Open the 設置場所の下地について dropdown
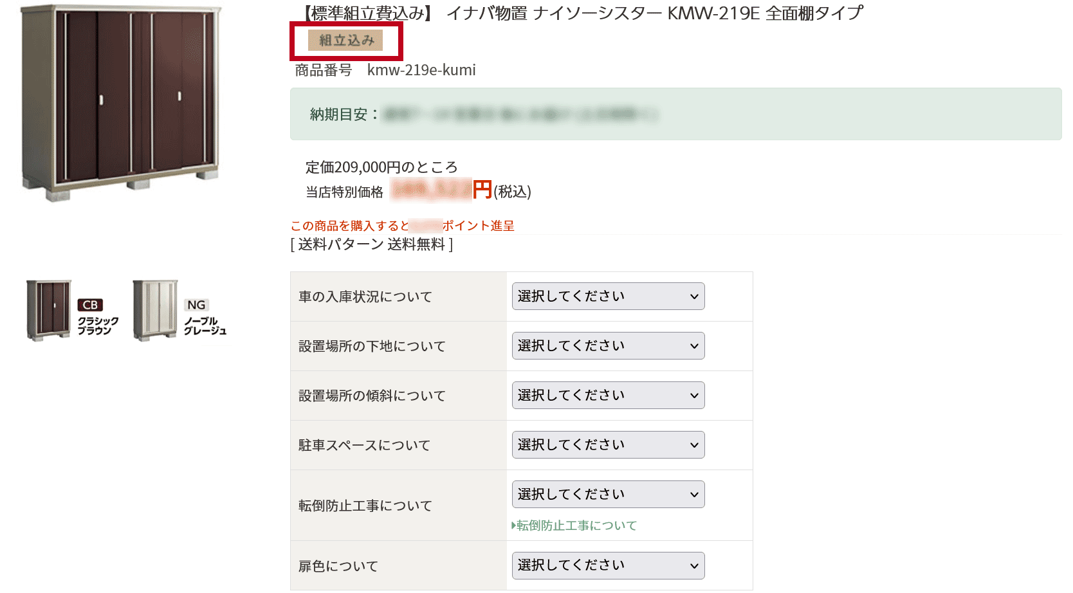 tap(608, 346)
